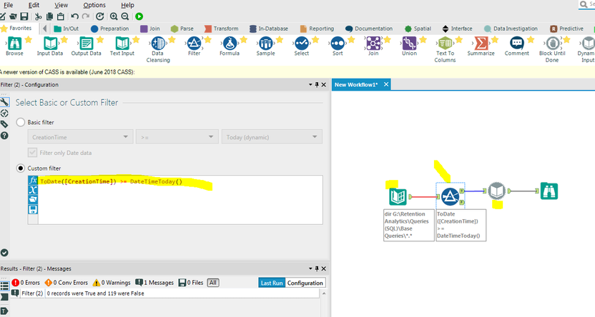This screenshot has height=317, width=595.
Task: Open the Configuration panel options arrow
Action: (x=310, y=85)
